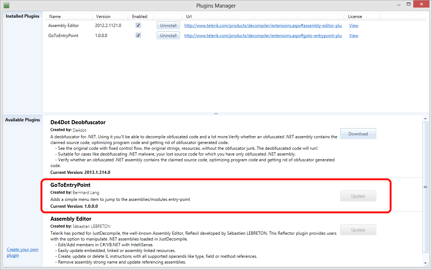The image size is (432, 270).
Task: Uninstall the Assembly Editor plugin
Action: click(168, 26)
